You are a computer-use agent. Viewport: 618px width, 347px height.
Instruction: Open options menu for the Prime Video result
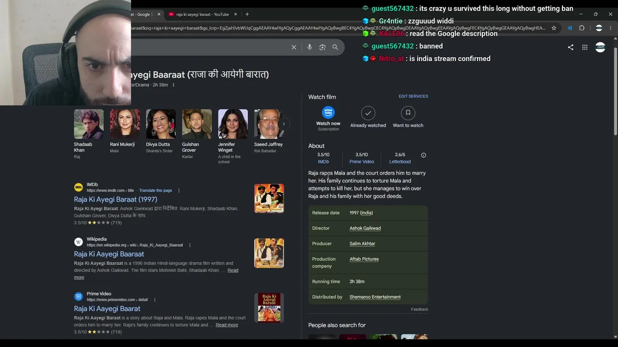point(154,300)
